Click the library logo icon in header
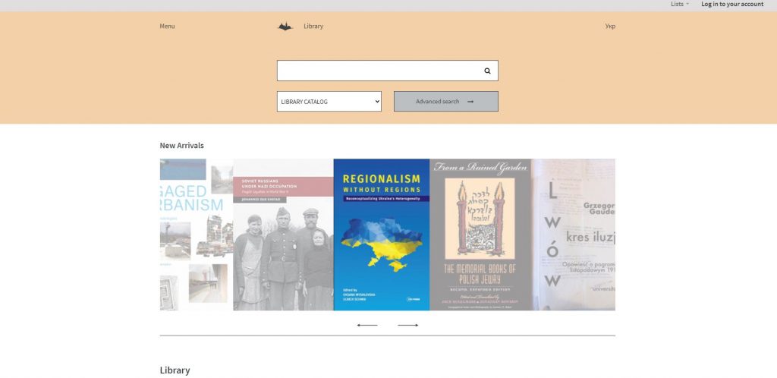 click(285, 27)
